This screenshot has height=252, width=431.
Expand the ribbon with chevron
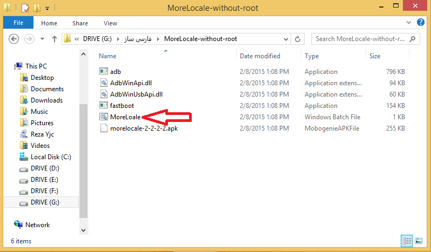coord(409,23)
